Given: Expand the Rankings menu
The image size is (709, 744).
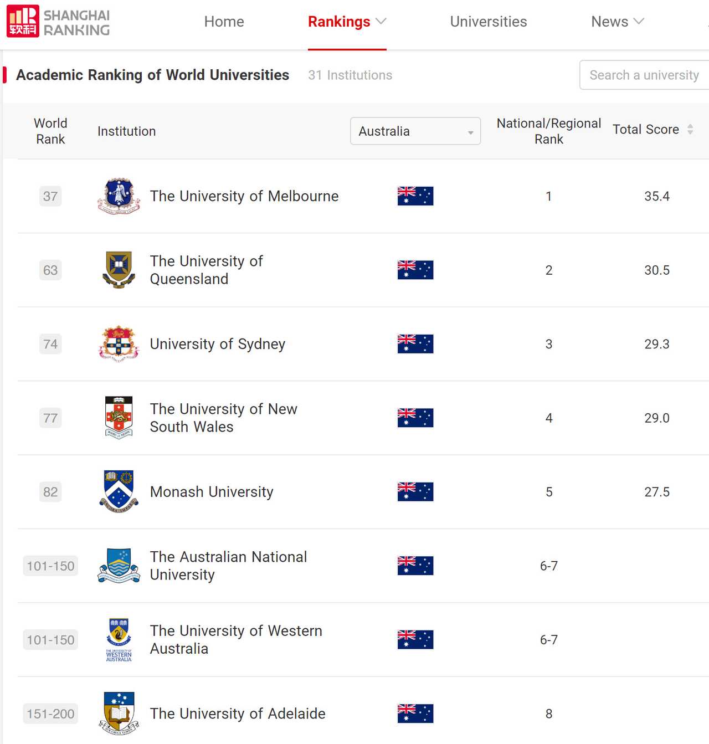Looking at the screenshot, I should click(347, 22).
